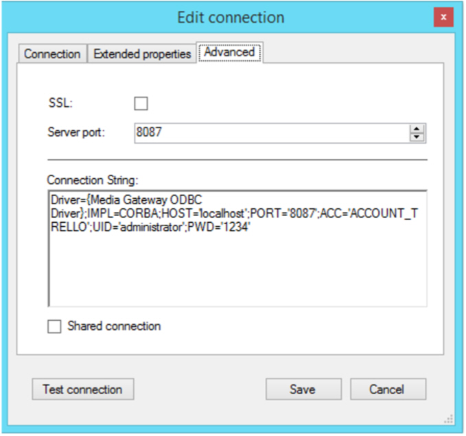This screenshot has height=436, width=466.
Task: Close the Edit connection dialog
Action: click(443, 17)
